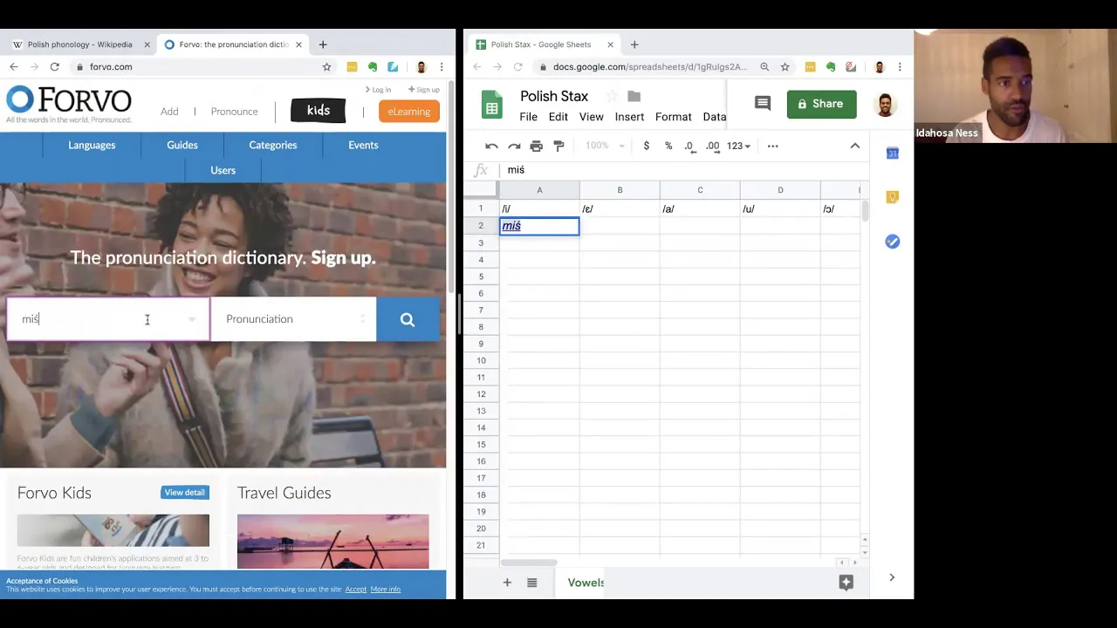The image size is (1117, 628).
Task: Bookmark forvo.com with the star icon
Action: coord(327,67)
